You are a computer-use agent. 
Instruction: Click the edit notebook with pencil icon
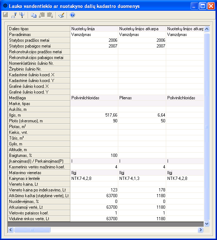tap(61, 15)
